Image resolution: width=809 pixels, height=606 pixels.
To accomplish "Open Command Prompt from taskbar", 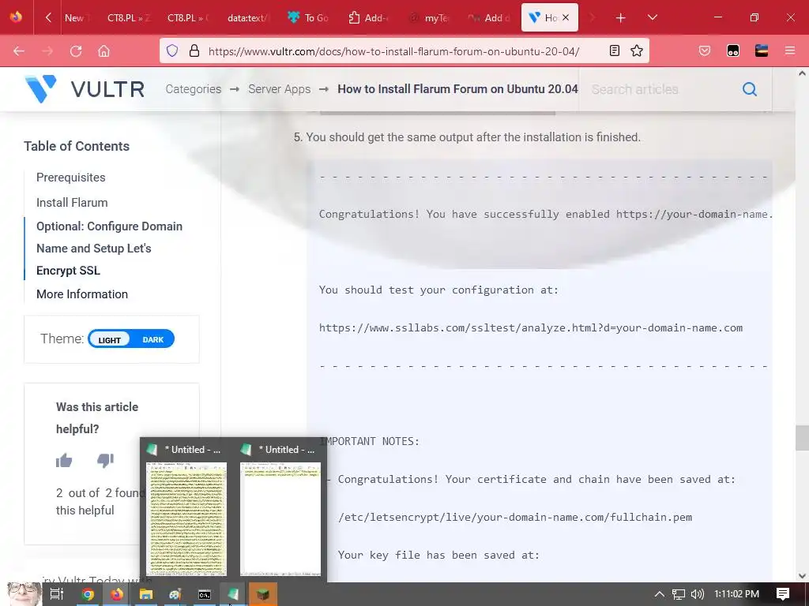I will click(205, 594).
